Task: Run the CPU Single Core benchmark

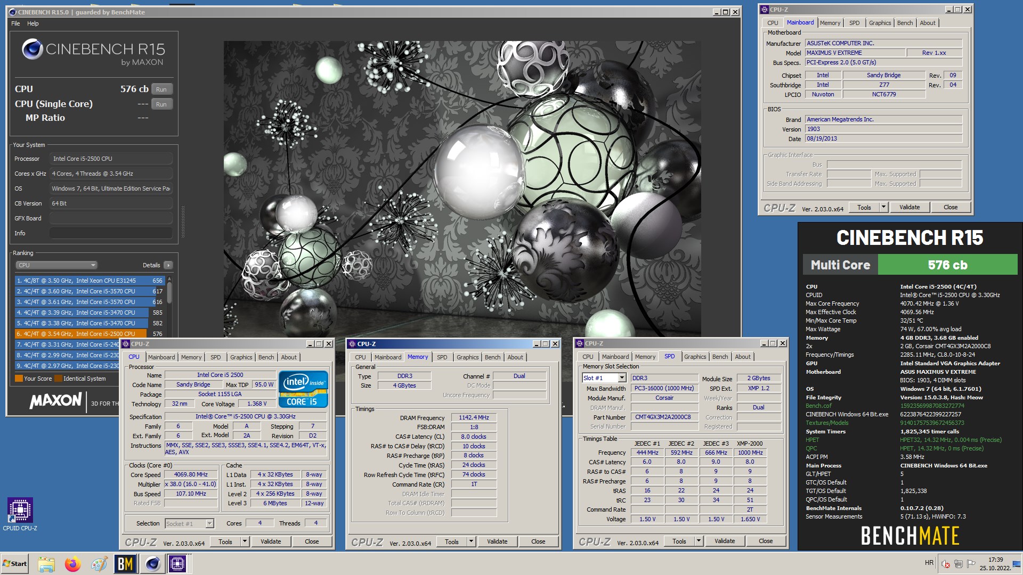Action: coord(161,104)
